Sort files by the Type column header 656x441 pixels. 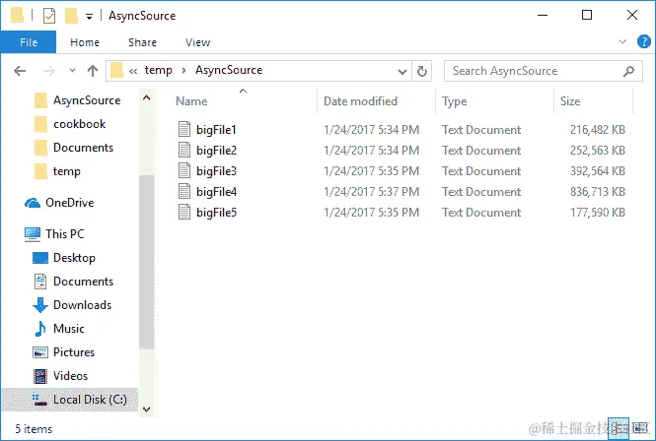tap(455, 101)
